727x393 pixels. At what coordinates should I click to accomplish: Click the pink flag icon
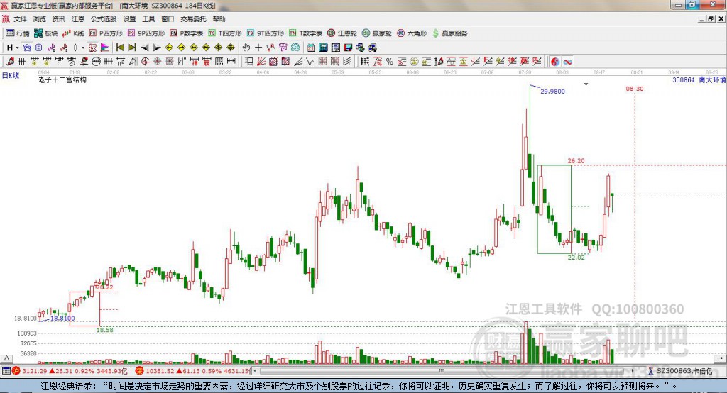tap(105, 48)
